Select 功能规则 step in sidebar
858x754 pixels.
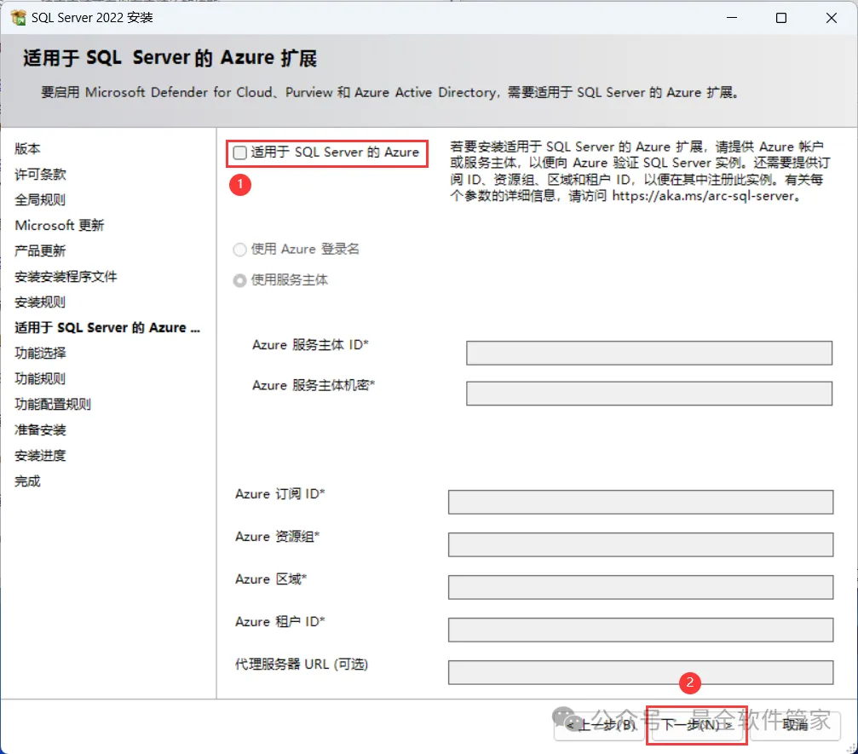click(40, 378)
